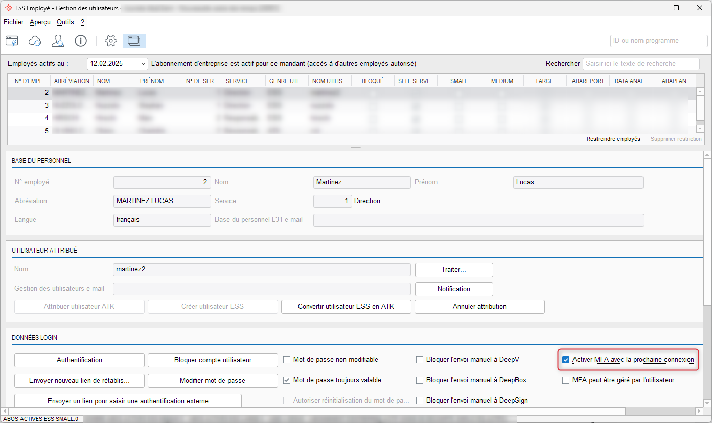
Task: Click 'Restreindre employés' link
Action: click(613, 139)
